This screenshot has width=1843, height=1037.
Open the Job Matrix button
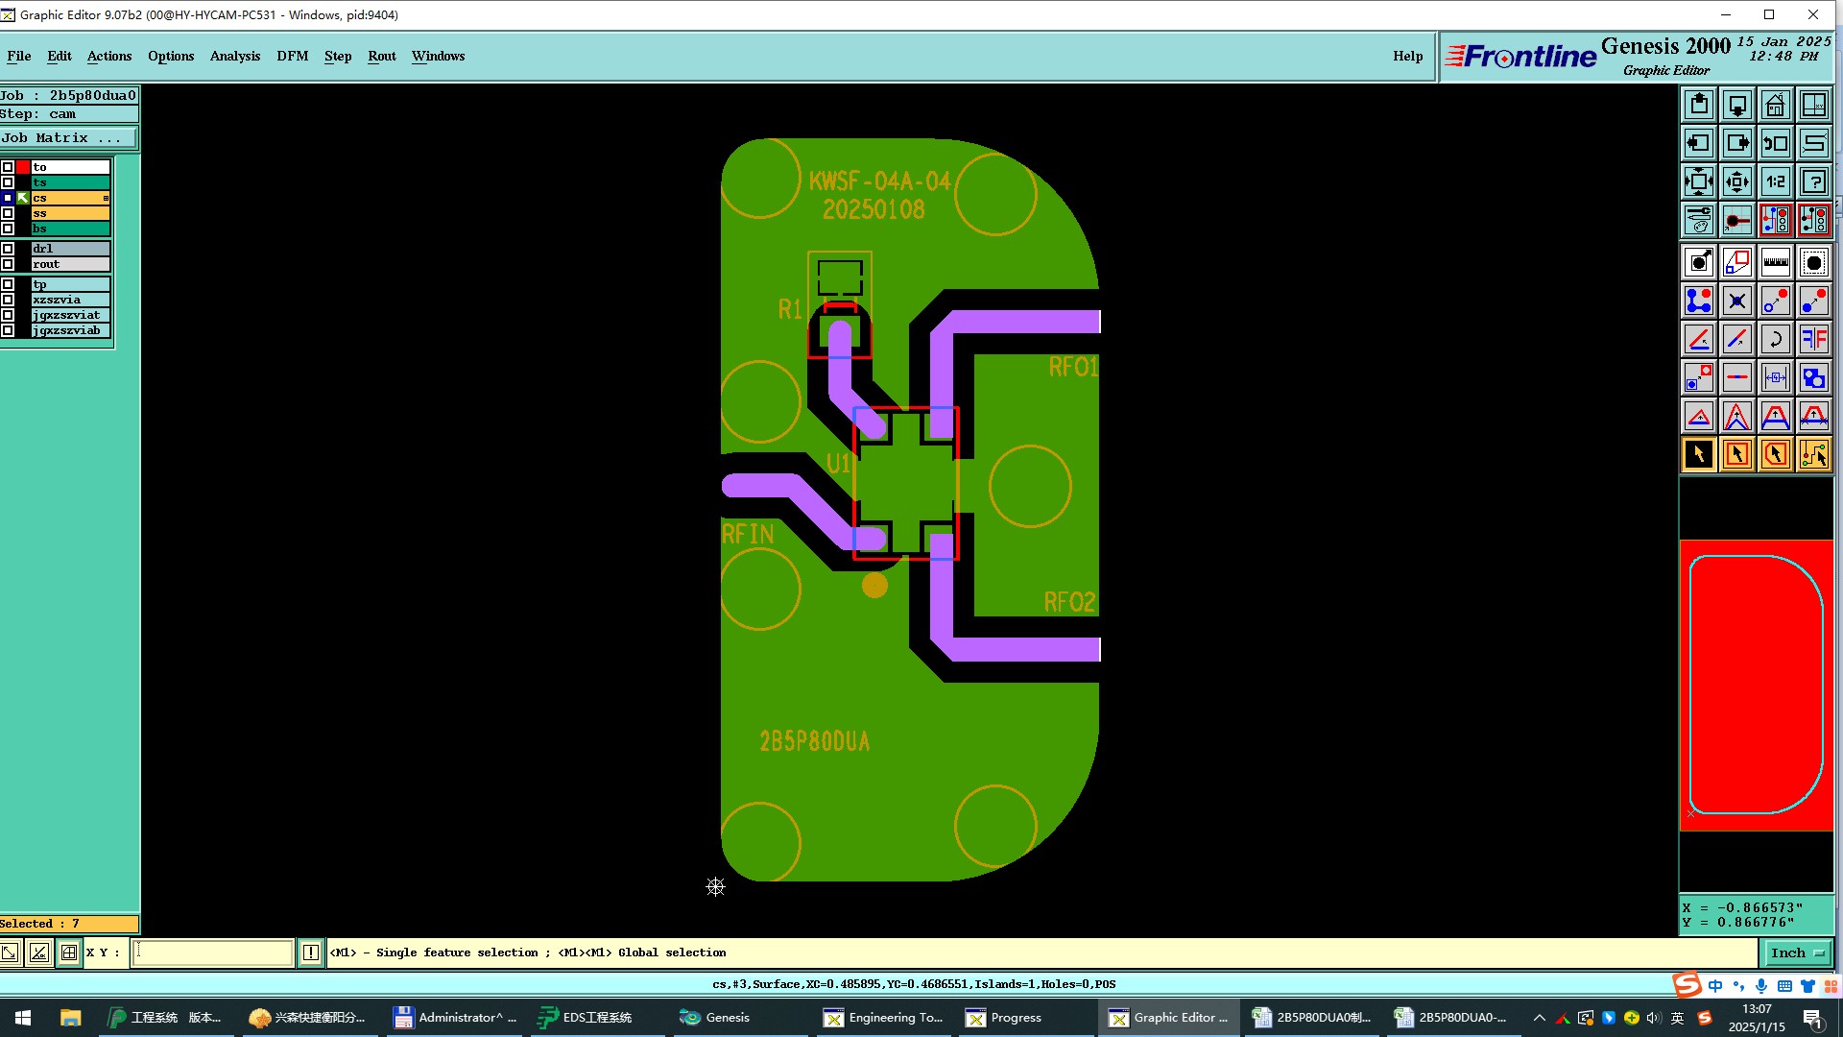(x=68, y=138)
